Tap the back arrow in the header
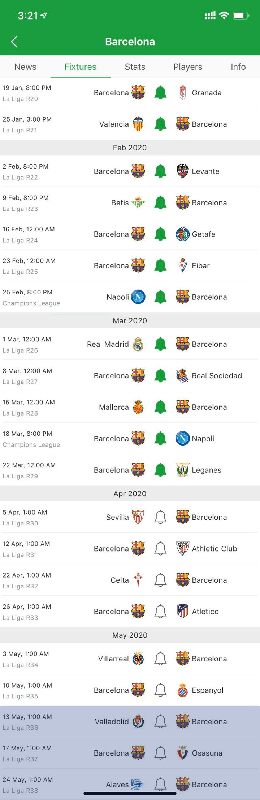This screenshot has height=800, width=260. [14, 42]
